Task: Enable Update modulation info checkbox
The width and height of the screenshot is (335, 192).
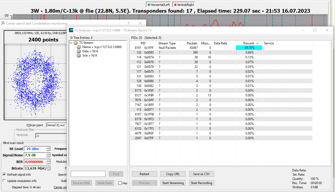Action: coord(4,181)
